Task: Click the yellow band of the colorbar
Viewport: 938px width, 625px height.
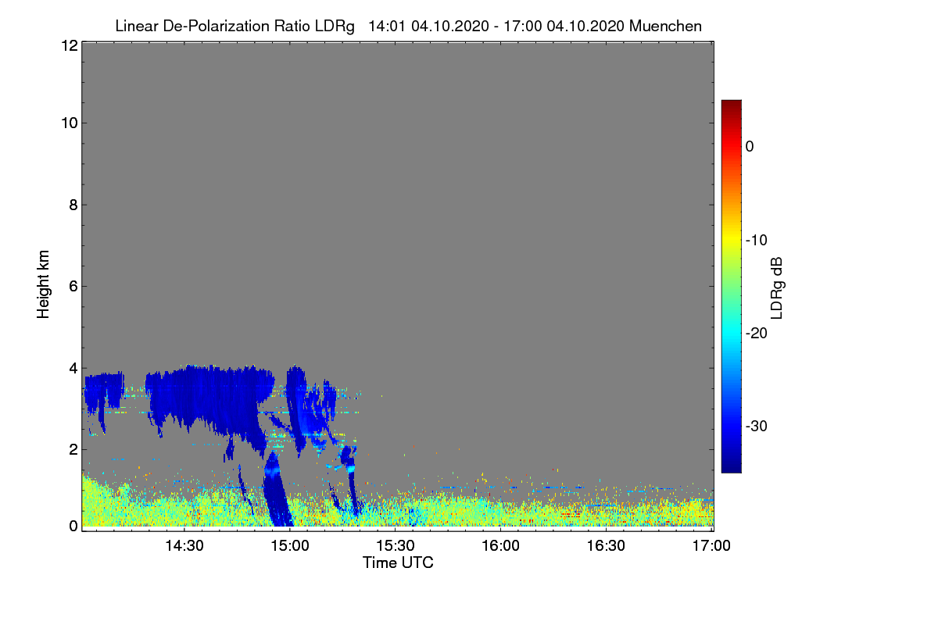Action: pyautogui.click(x=731, y=238)
